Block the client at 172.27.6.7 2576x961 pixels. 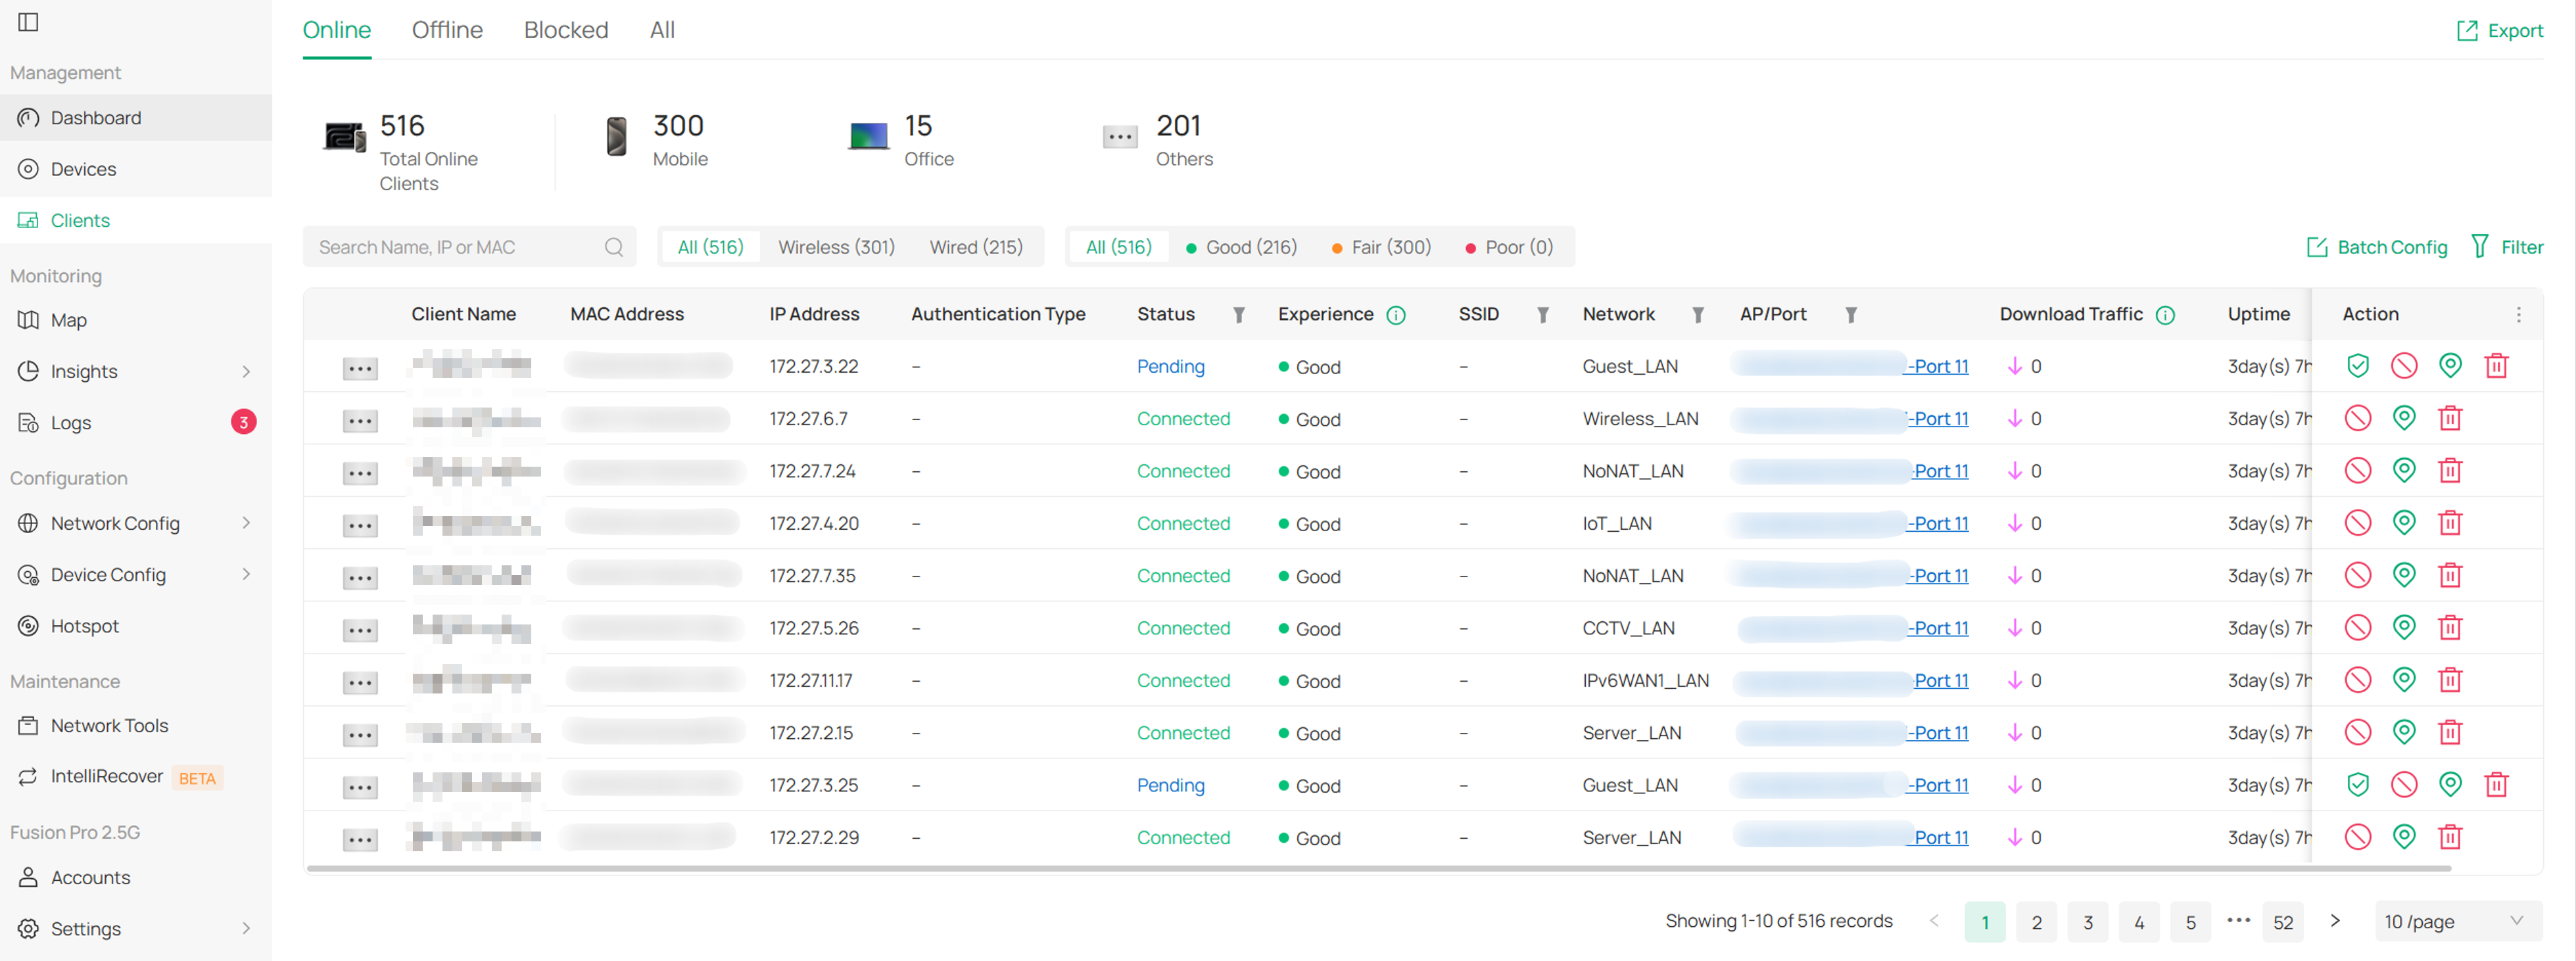[2357, 418]
